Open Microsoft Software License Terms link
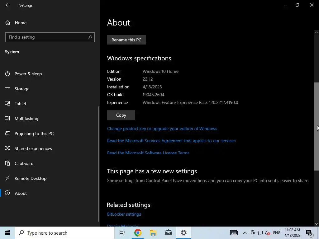This screenshot has height=239, width=319. pos(148,153)
